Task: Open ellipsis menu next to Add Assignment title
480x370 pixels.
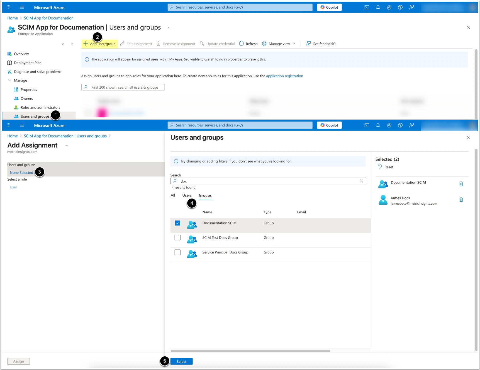Action: click(66, 145)
